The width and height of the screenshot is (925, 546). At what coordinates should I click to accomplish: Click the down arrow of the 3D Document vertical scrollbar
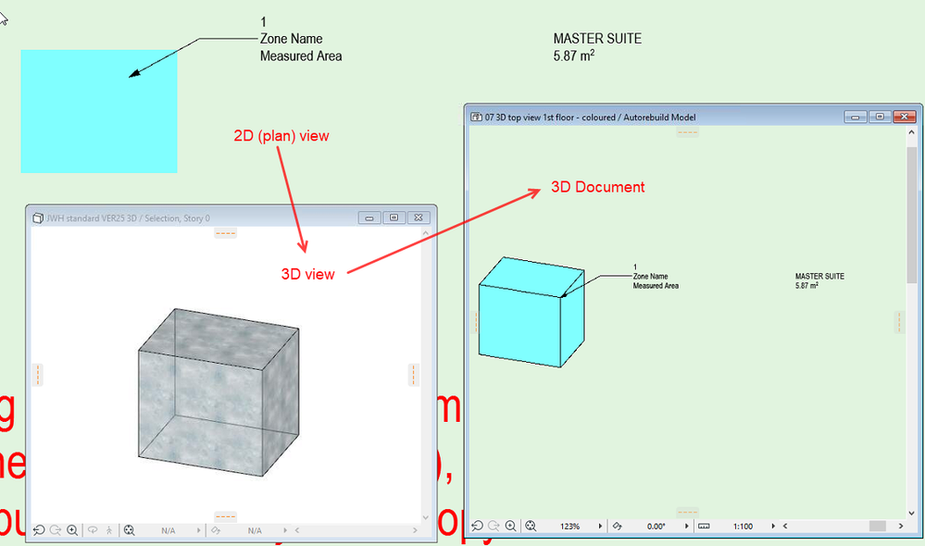pyautogui.click(x=911, y=513)
